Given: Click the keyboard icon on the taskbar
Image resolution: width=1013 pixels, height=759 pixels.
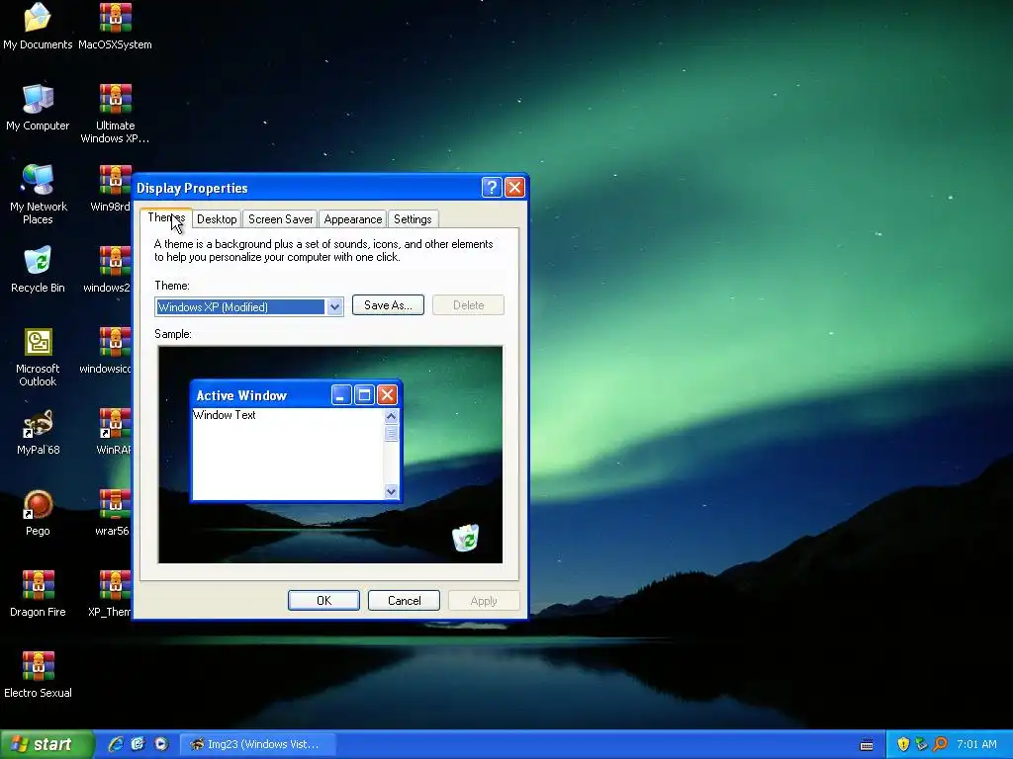Looking at the screenshot, I should tap(867, 745).
